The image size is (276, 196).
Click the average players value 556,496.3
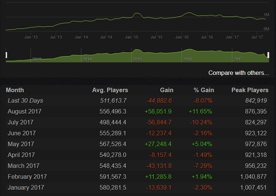coord(113,111)
